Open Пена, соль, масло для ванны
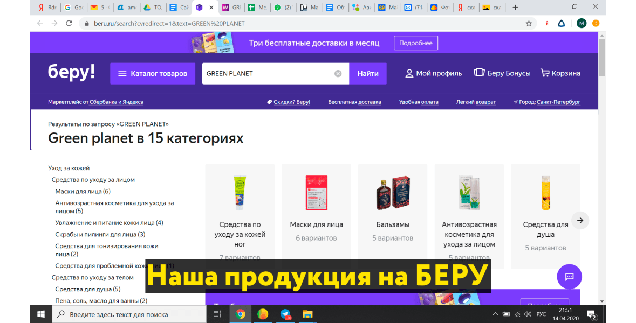Viewport: 636px width, 323px height. 101,301
